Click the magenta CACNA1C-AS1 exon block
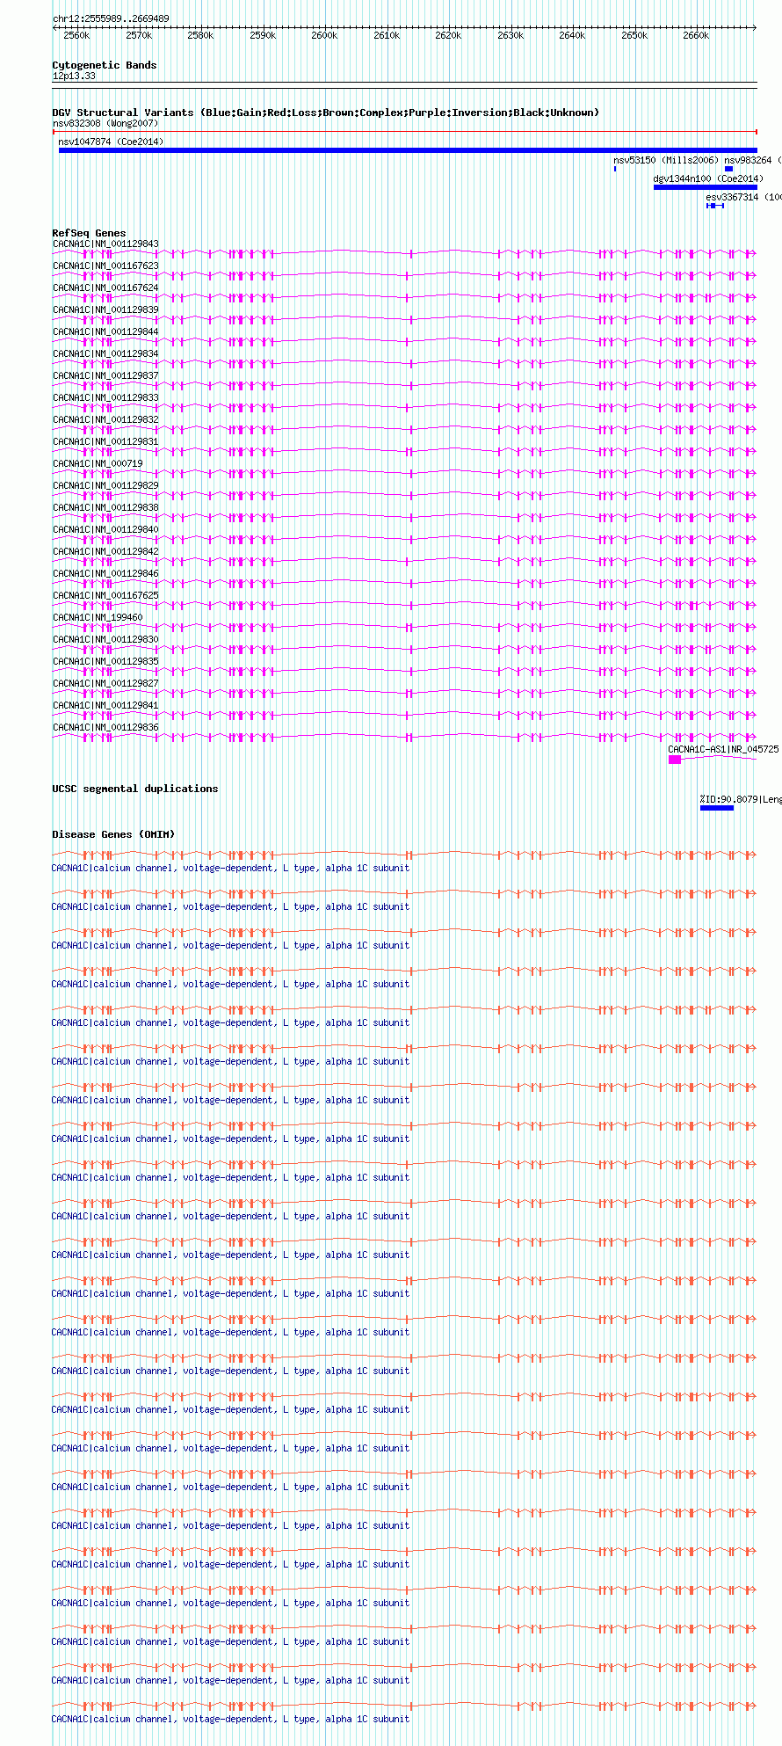This screenshot has width=782, height=1746. (675, 760)
